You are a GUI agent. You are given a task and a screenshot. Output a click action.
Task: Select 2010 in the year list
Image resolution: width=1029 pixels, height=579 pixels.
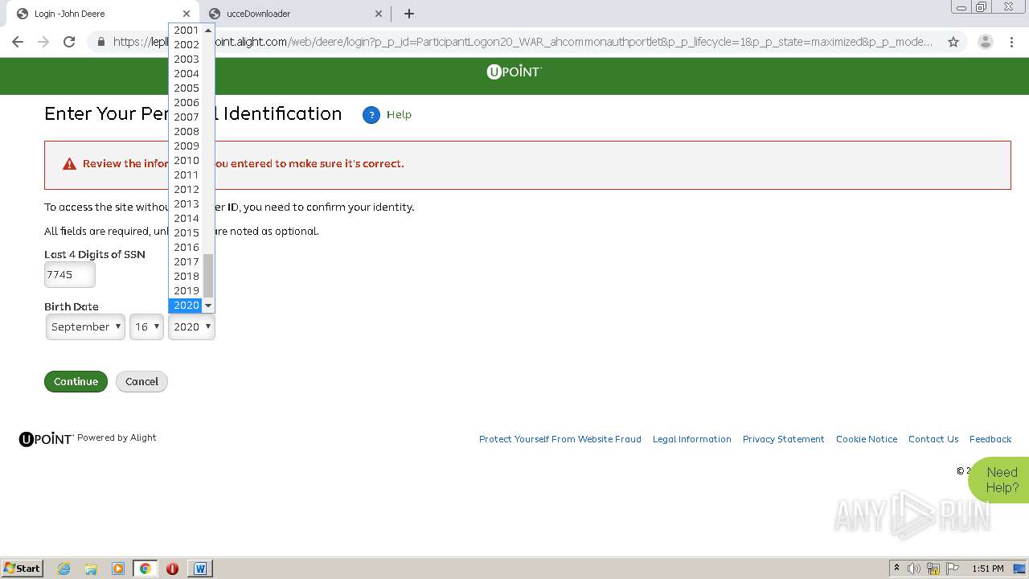tap(186, 161)
